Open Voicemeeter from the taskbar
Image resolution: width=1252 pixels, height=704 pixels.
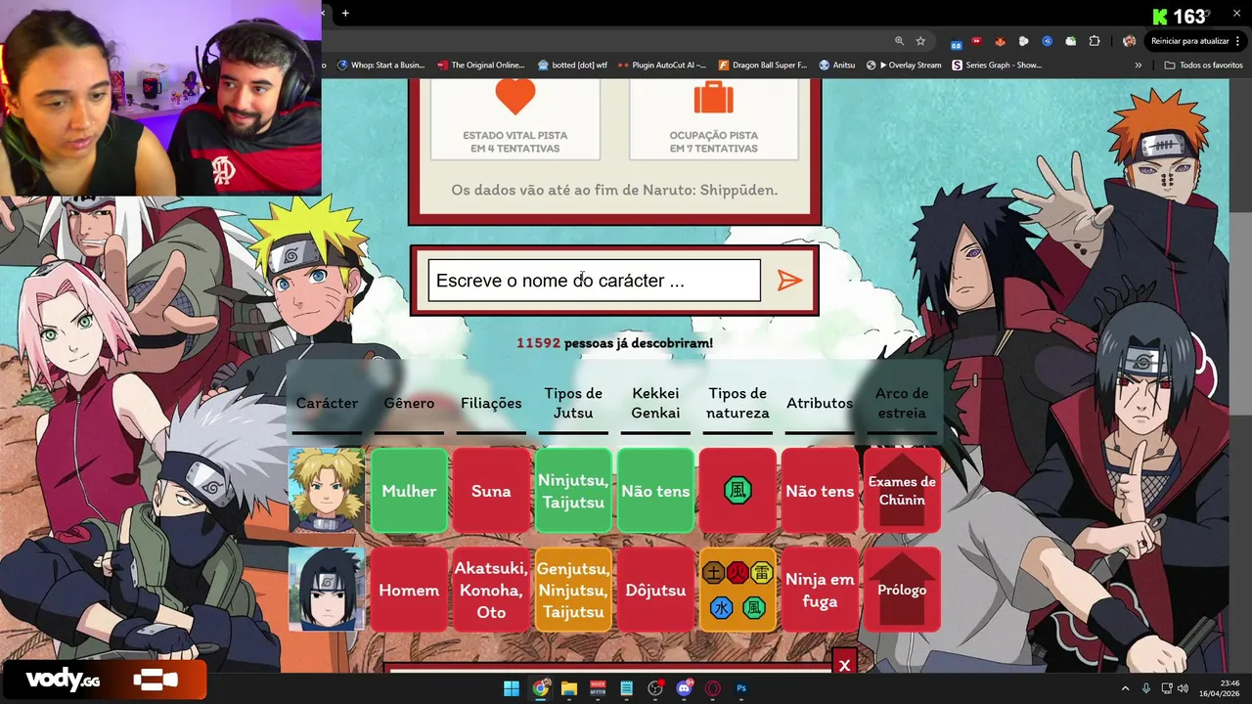click(598, 688)
